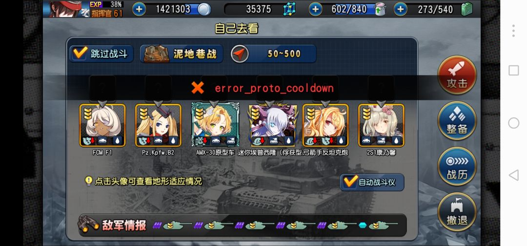Select the FCM F1 tank girl portrait

(x=102, y=125)
